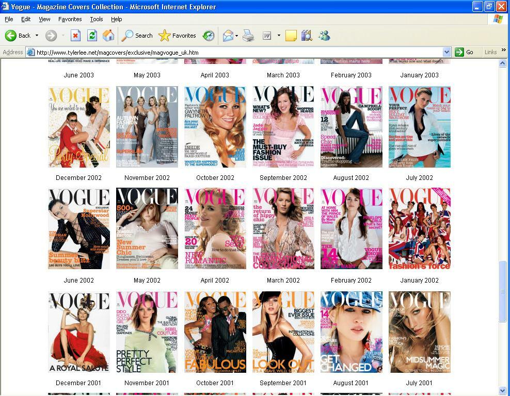Open the File menu
The width and height of the screenshot is (510, 396).
coord(9,19)
